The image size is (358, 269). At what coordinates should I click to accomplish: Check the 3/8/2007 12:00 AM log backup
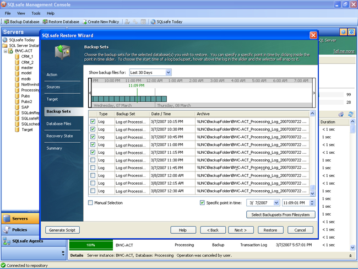(93, 175)
